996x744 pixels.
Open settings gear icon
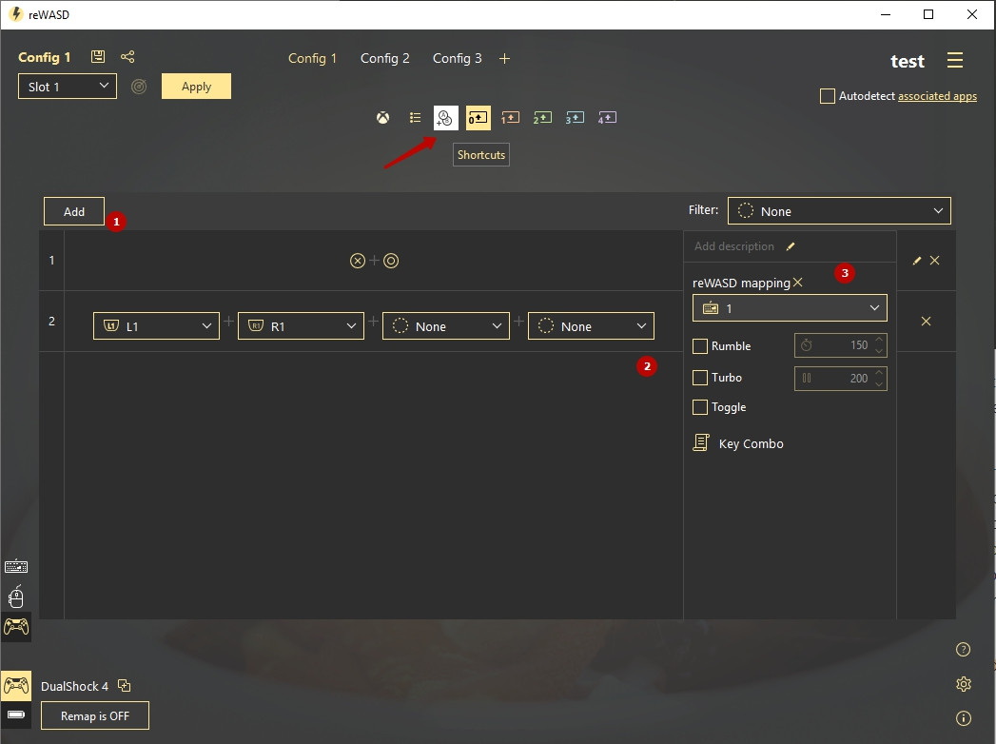pos(963,684)
